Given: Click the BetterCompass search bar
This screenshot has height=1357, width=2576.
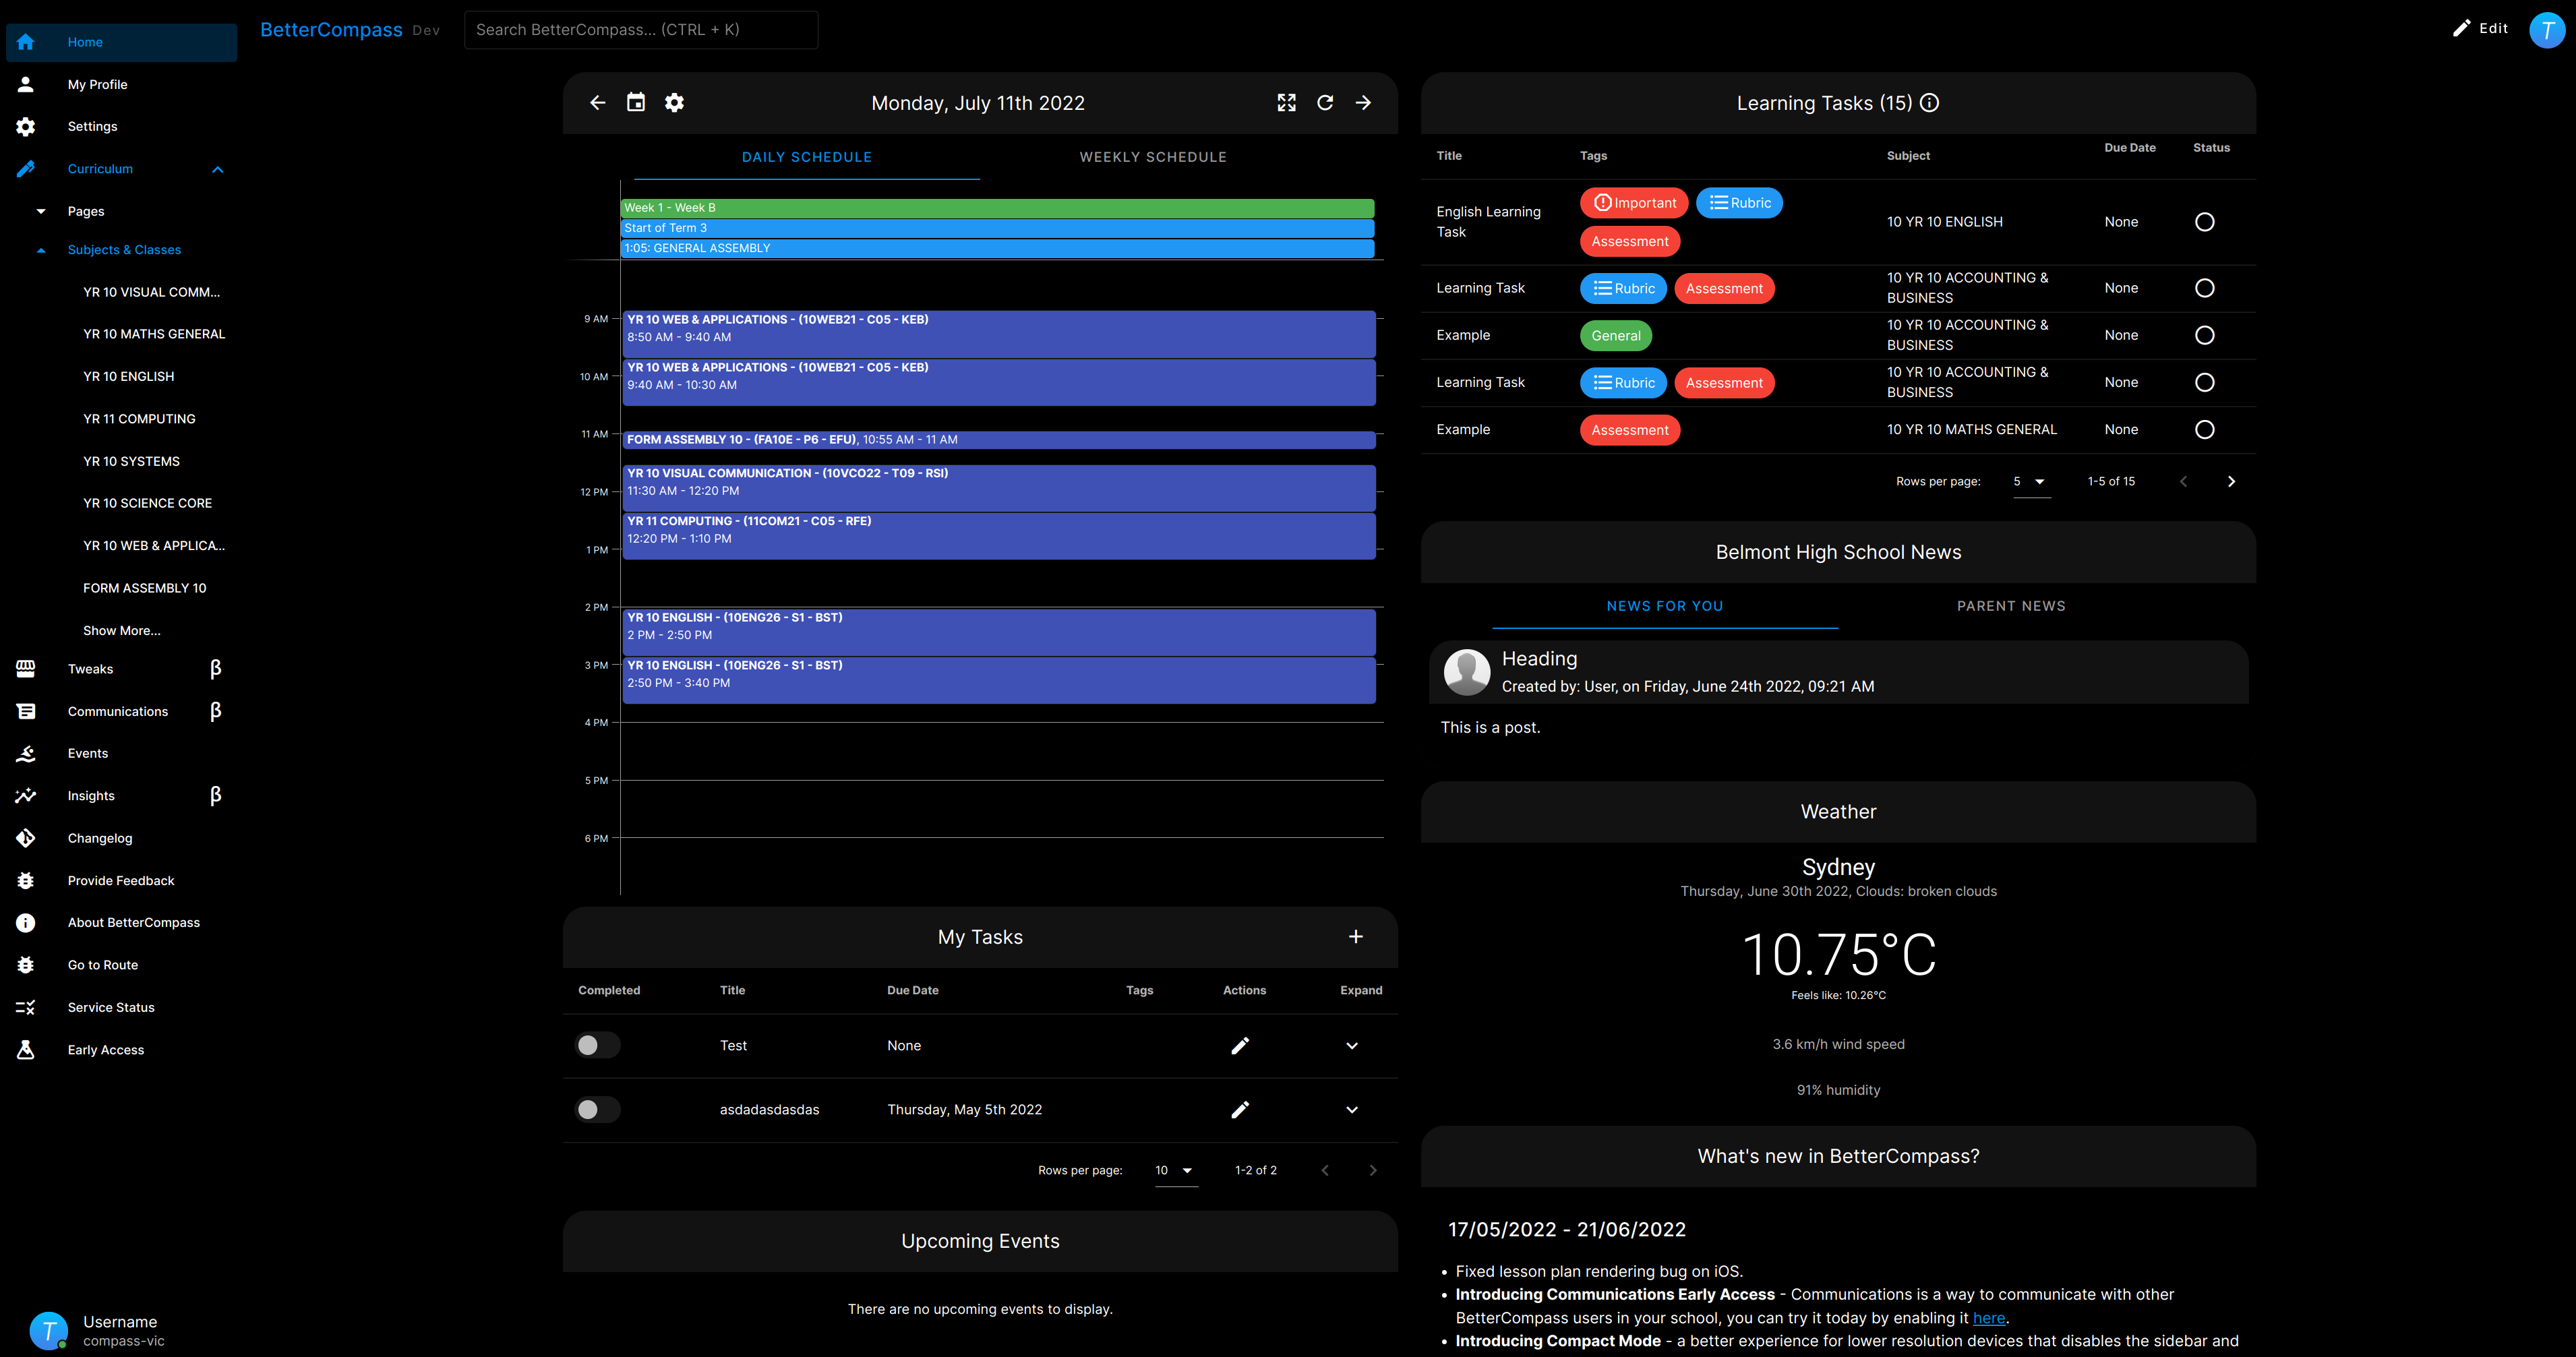Looking at the screenshot, I should point(641,30).
